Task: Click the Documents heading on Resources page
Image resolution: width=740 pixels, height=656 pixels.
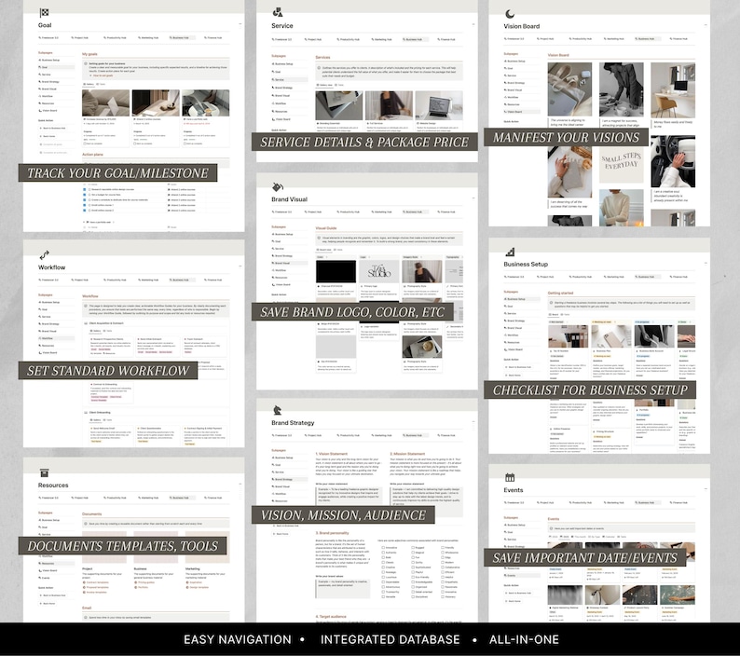Action: [x=91, y=514]
